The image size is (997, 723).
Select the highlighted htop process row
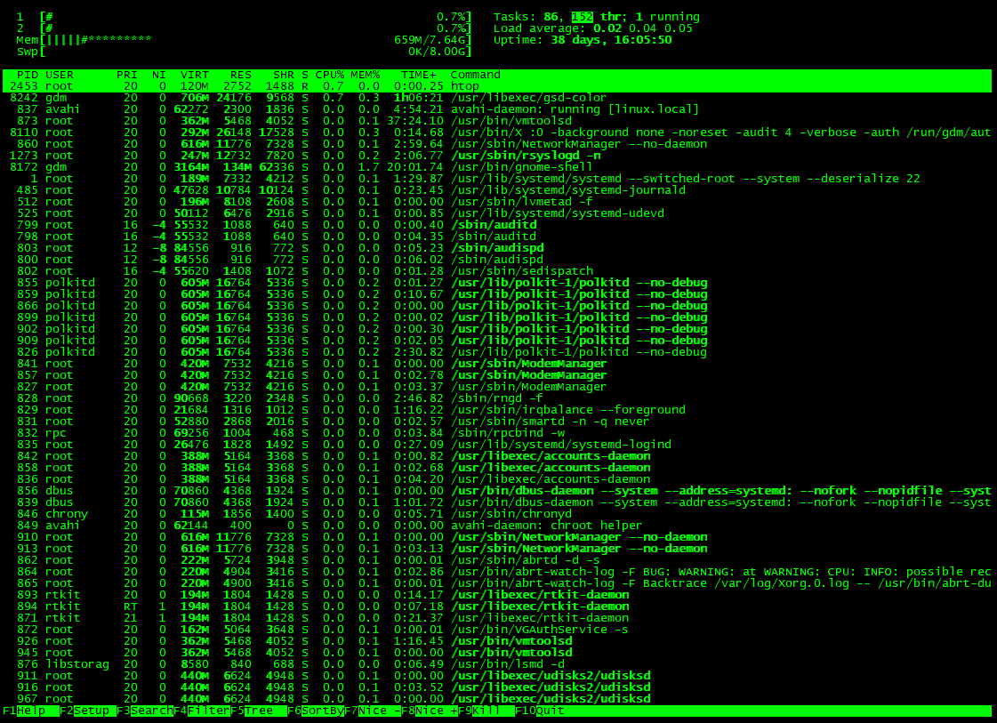(x=497, y=86)
